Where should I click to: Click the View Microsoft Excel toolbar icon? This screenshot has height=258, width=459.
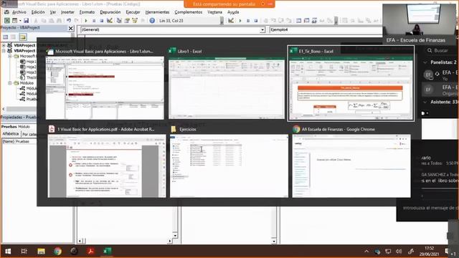click(6, 21)
